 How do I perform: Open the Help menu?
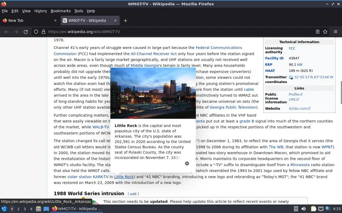[x=91, y=11]
